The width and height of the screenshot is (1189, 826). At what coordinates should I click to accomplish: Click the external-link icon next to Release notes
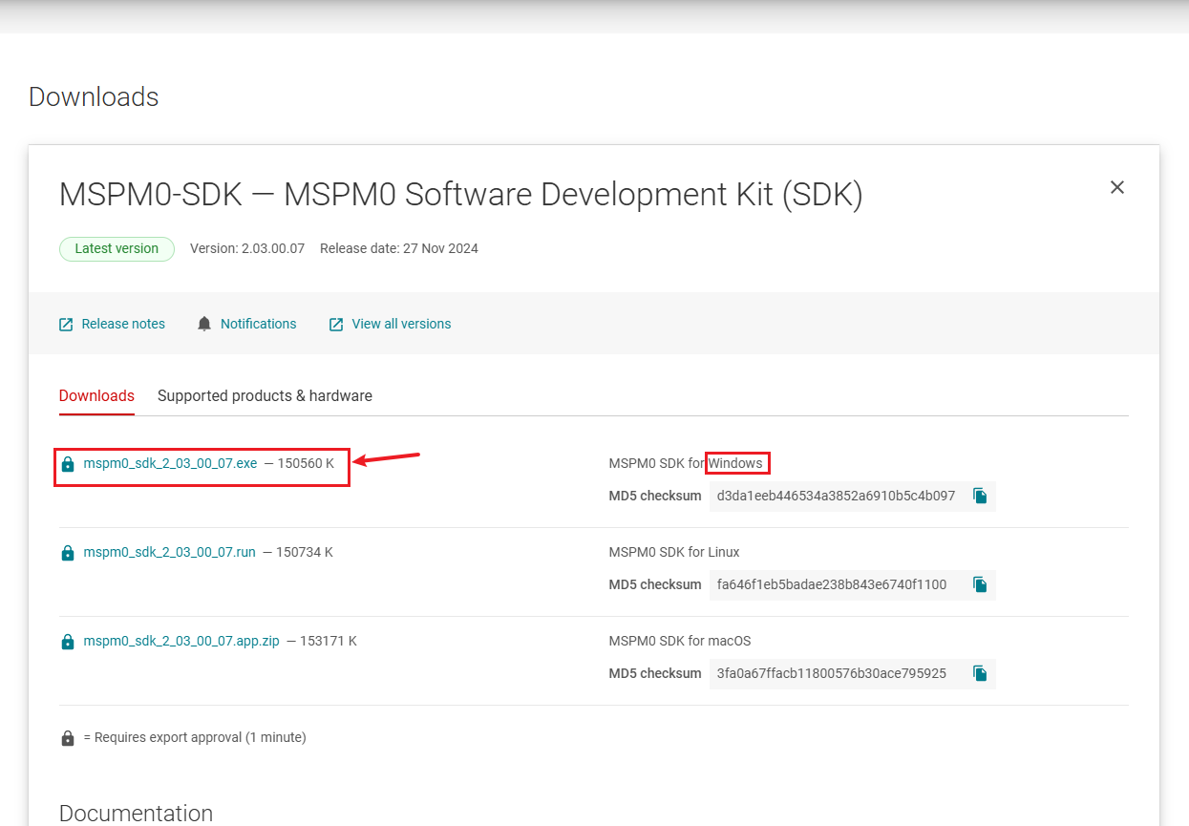point(66,325)
